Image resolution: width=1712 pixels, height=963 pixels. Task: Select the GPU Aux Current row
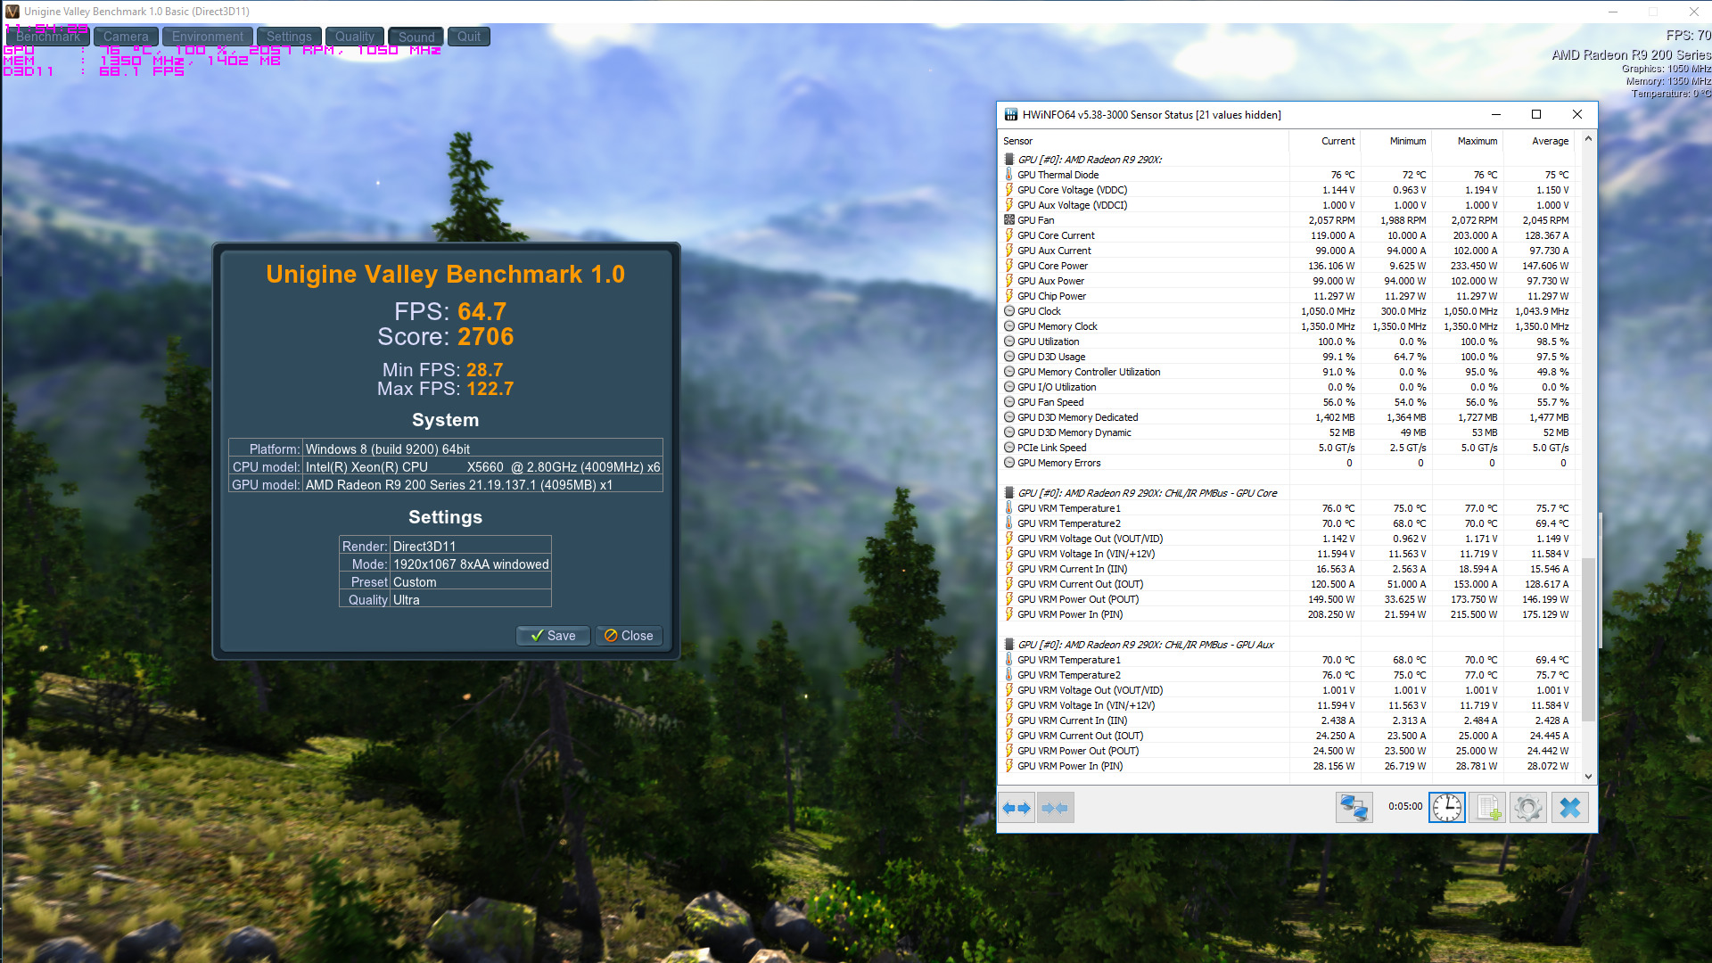[x=1288, y=251]
